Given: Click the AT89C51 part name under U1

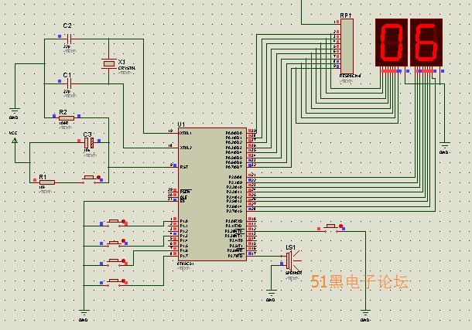Looking at the screenshot, I should pos(186,264).
